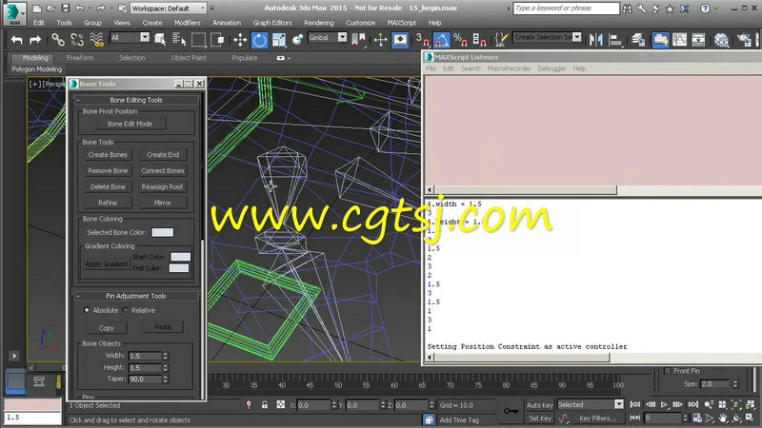Click the Next Frame button
The image size is (762, 428).
coord(677,404)
